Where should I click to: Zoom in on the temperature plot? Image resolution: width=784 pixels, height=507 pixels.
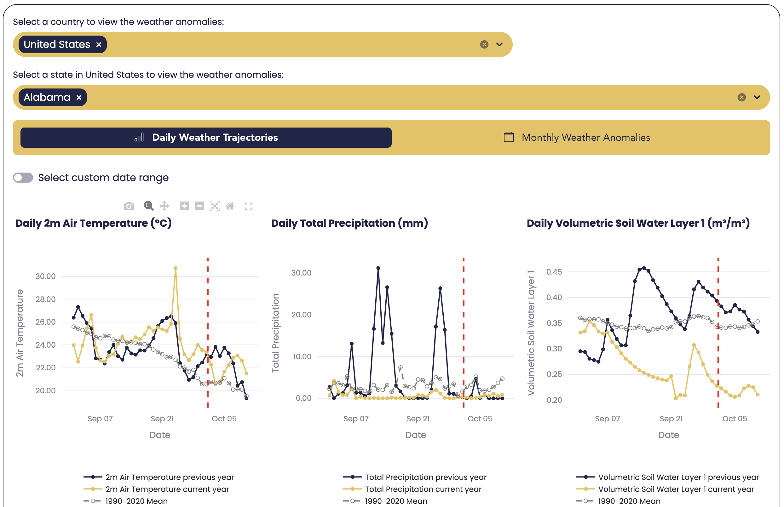(184, 207)
